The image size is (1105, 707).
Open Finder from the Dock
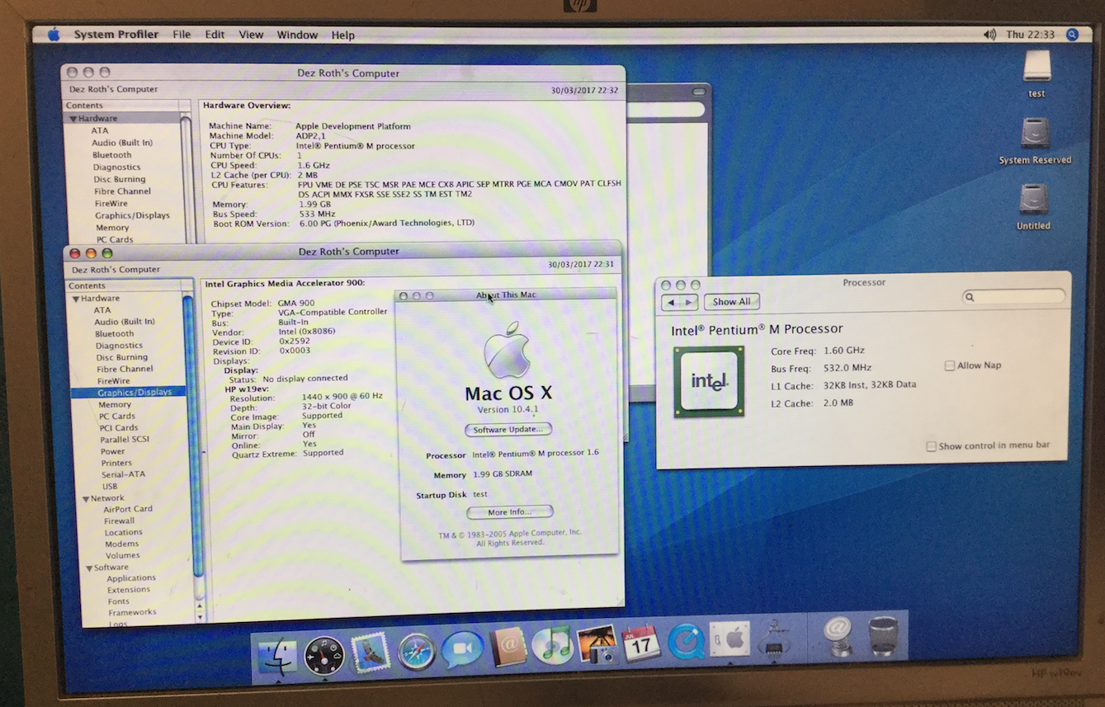point(276,657)
